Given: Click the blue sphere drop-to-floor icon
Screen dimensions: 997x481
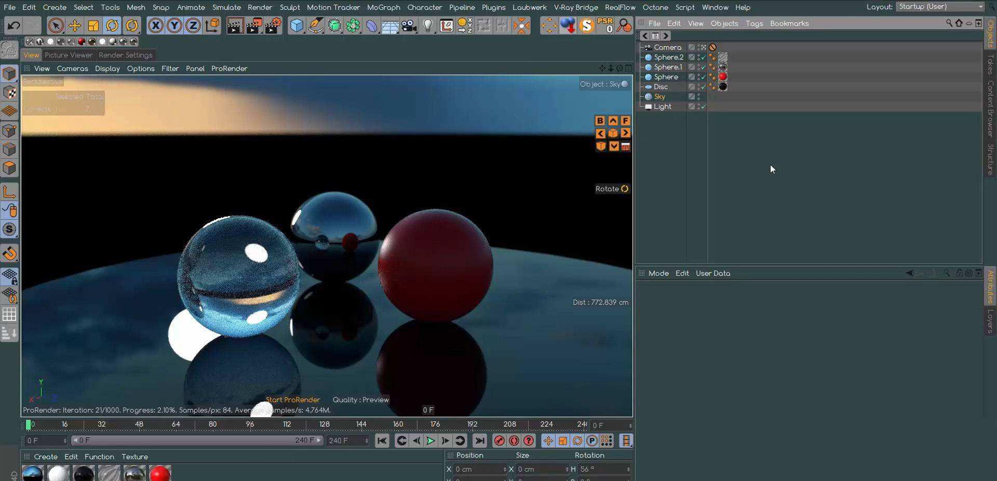Looking at the screenshot, I should click(x=568, y=25).
